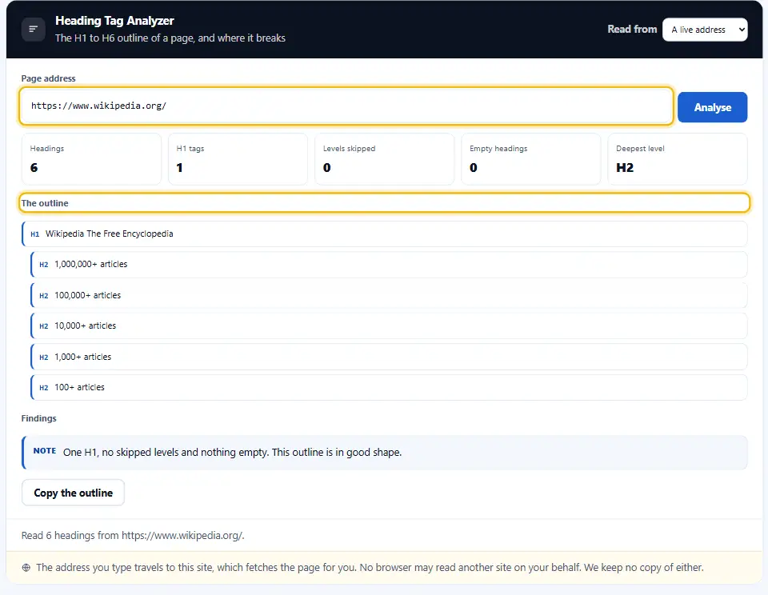This screenshot has width=768, height=595.
Task: Click the Page address label
Action: pyautogui.click(x=49, y=78)
